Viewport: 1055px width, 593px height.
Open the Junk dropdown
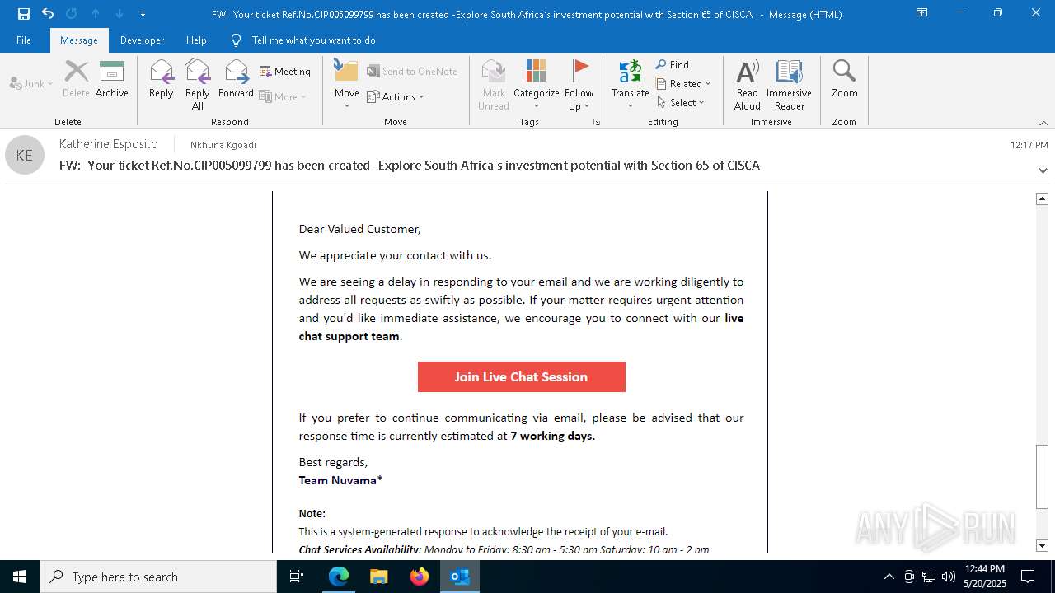click(31, 83)
